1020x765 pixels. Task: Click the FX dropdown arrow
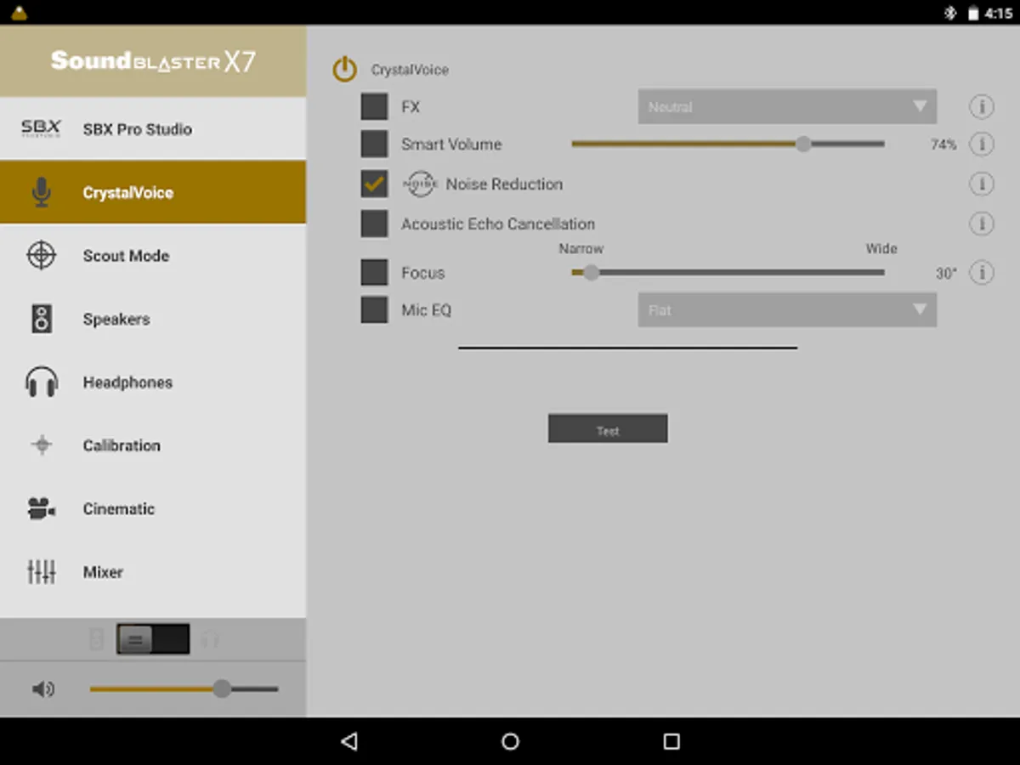(x=920, y=106)
